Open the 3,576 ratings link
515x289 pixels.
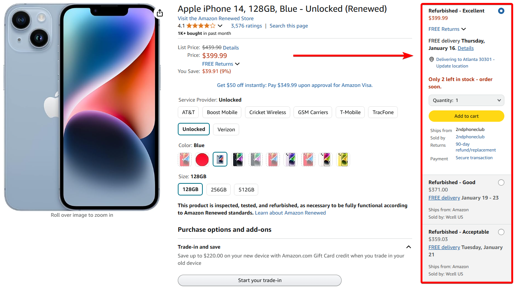[x=246, y=26]
